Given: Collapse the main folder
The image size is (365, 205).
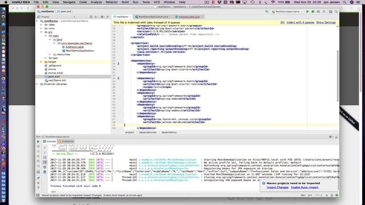Looking at the screenshot, I should (x=46, y=36).
